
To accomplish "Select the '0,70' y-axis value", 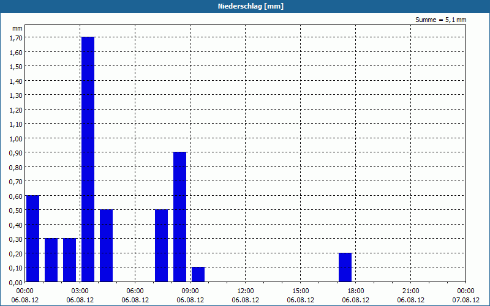I will pyautogui.click(x=16, y=182).
